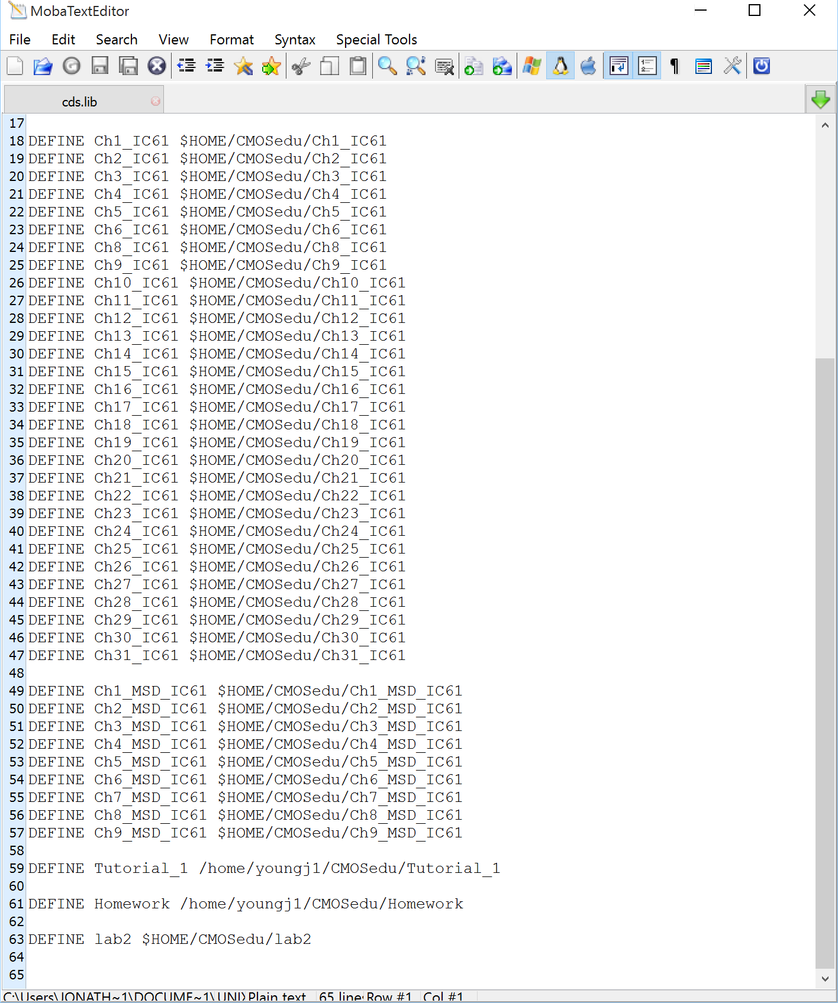838x1003 pixels.
Task: Open the View menu
Action: pyautogui.click(x=173, y=40)
